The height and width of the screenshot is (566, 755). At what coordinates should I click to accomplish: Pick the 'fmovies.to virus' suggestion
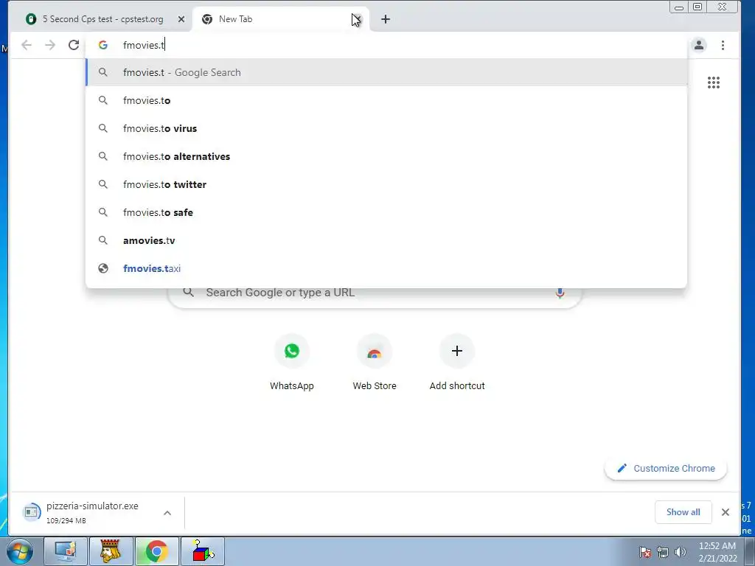click(x=386, y=128)
